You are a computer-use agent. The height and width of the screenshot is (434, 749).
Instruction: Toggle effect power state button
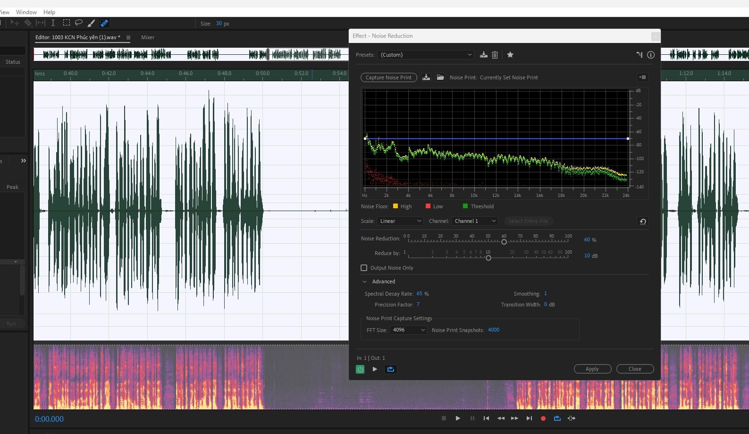360,369
